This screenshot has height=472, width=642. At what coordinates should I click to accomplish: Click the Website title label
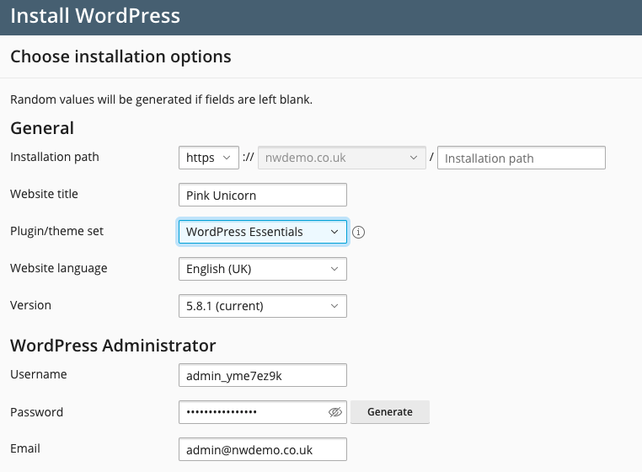coord(44,194)
